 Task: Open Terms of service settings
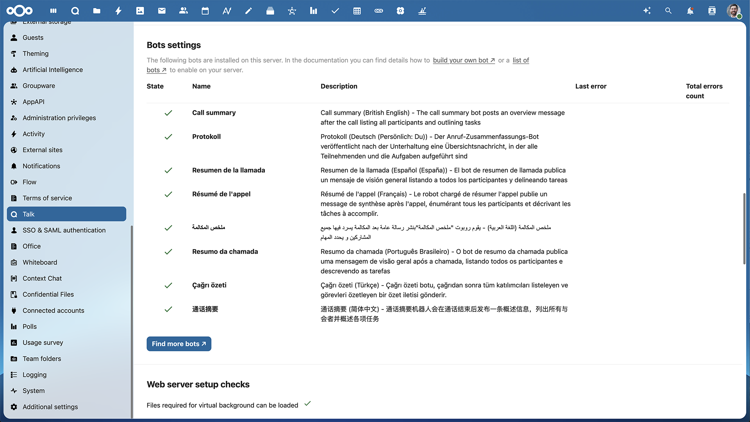pos(66,198)
